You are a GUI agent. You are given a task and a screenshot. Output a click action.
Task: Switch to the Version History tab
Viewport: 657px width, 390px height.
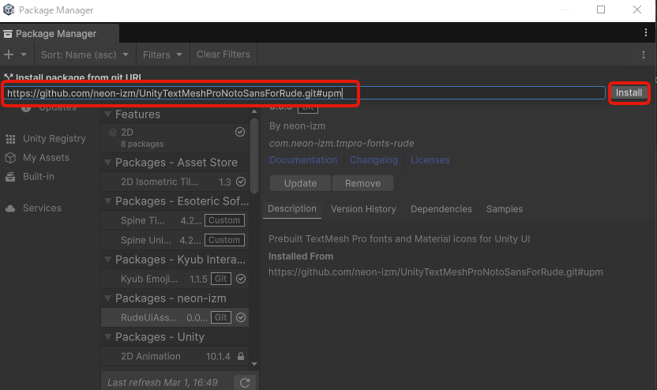[363, 209]
